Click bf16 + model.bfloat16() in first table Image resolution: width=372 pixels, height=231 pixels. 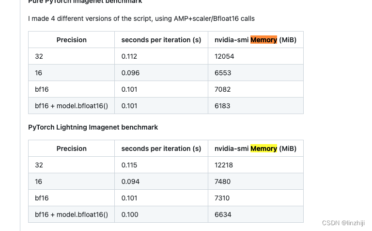click(x=71, y=106)
